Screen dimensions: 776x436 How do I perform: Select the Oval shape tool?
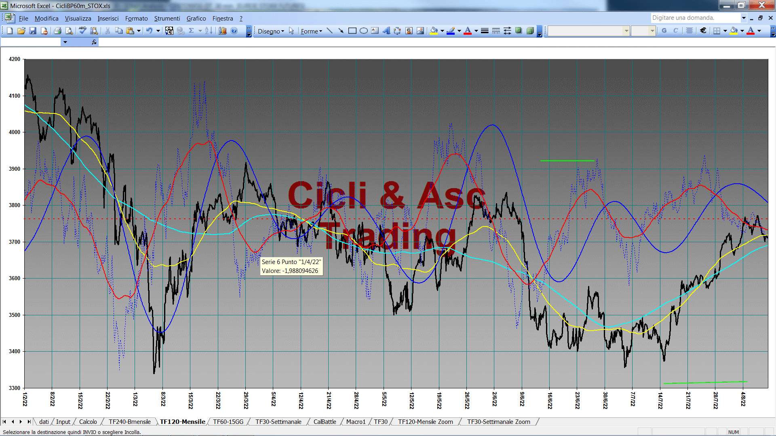point(364,31)
